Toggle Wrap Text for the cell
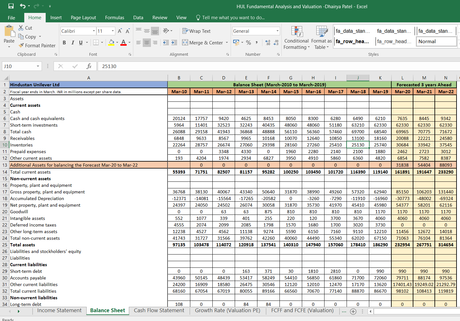This screenshot has width=460, height=321. (x=196, y=31)
